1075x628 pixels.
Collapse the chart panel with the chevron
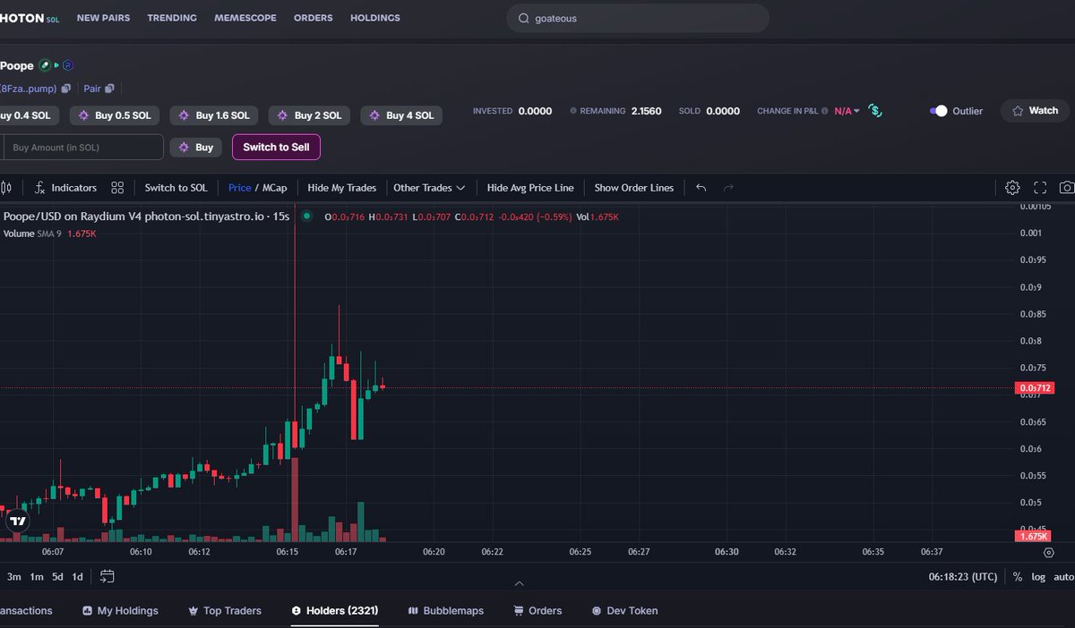[519, 583]
